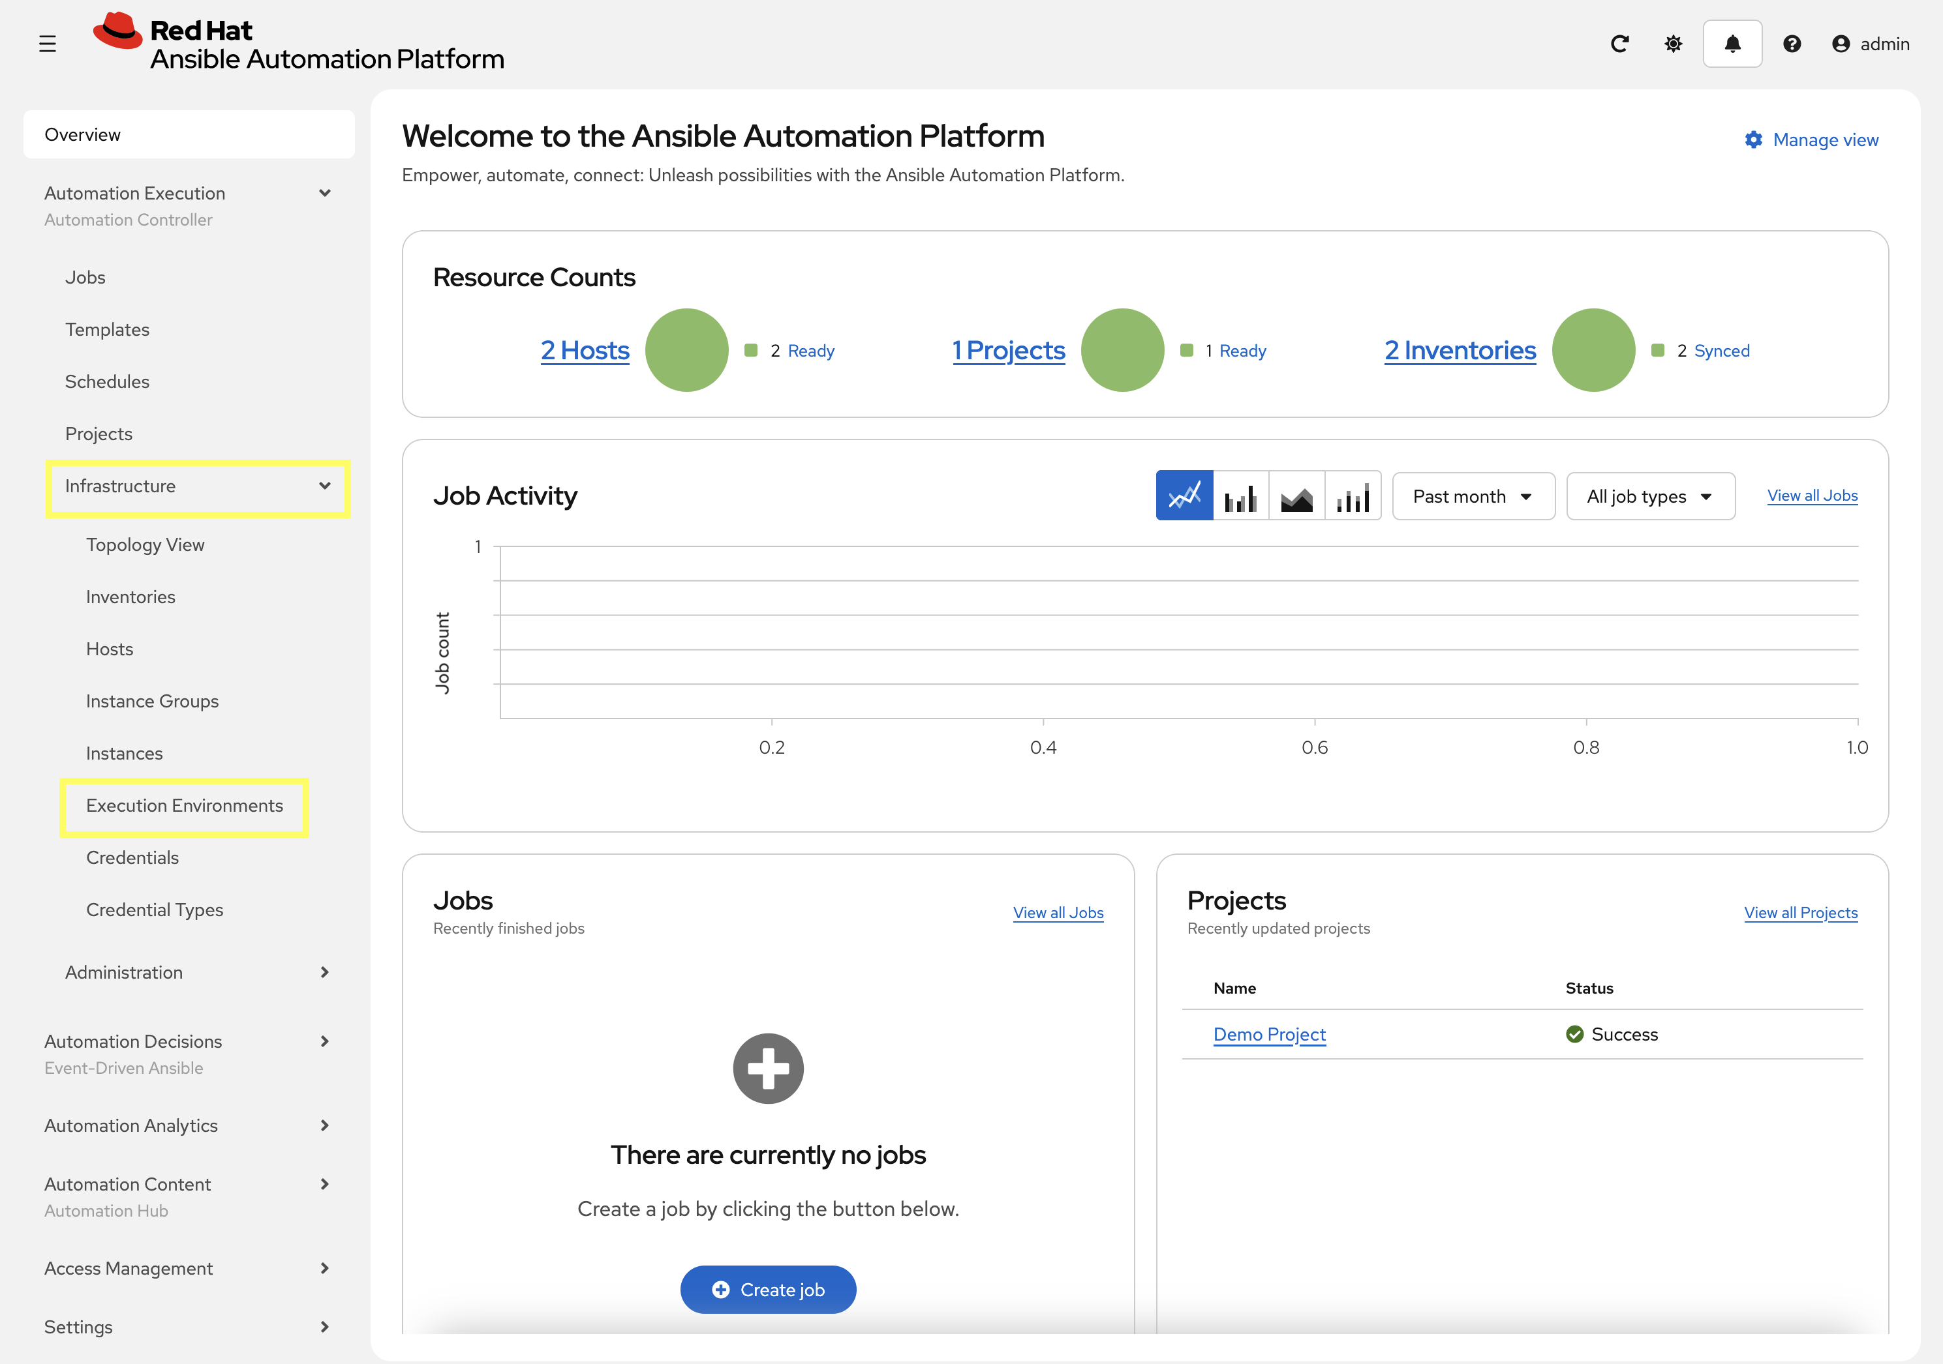Open the help question mark icon
The width and height of the screenshot is (1943, 1364).
pos(1792,43)
